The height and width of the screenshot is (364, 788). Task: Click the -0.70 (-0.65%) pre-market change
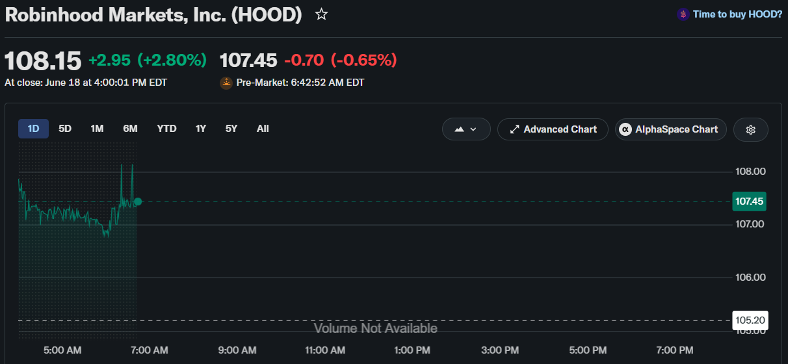[341, 60]
